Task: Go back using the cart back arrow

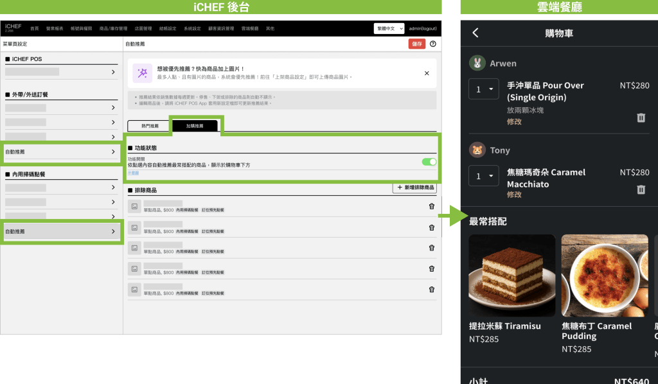Action: coord(476,33)
